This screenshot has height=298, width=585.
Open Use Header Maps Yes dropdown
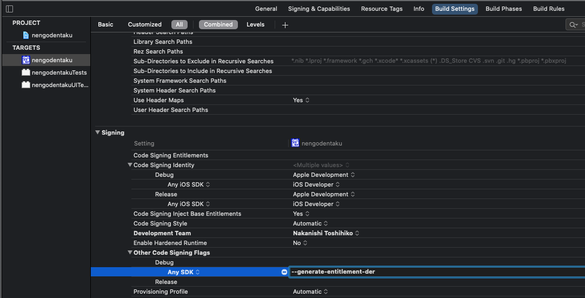(x=301, y=100)
